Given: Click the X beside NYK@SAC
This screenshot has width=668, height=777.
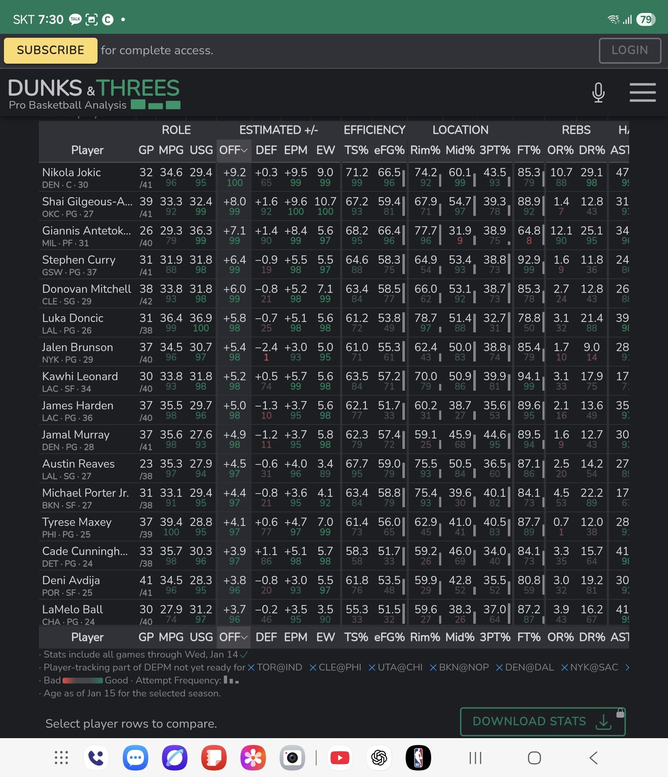Looking at the screenshot, I should [x=564, y=668].
